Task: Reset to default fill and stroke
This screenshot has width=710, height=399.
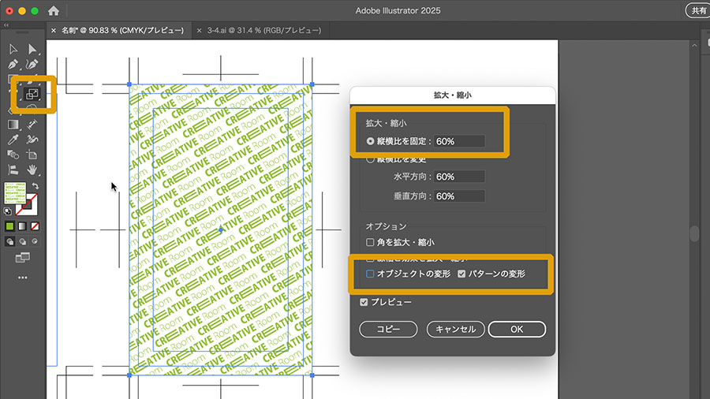Action: [x=8, y=211]
